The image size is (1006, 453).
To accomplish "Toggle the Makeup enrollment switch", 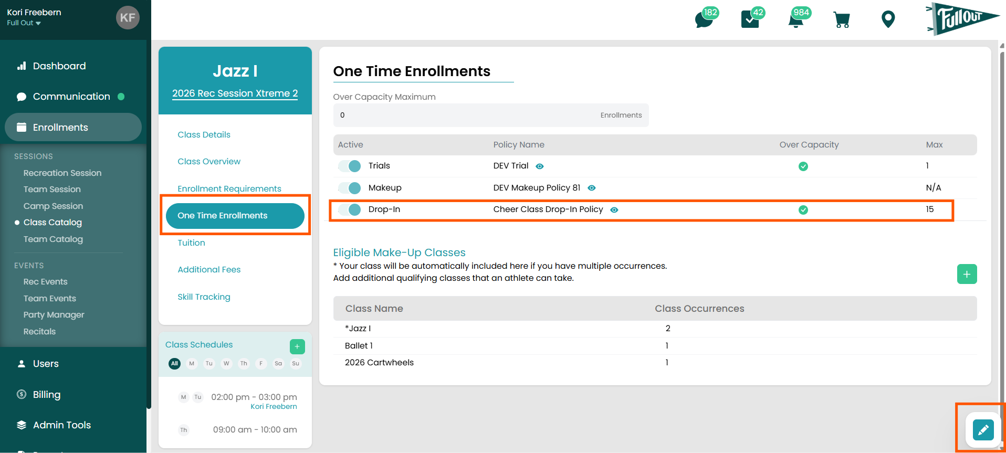I will coord(350,188).
